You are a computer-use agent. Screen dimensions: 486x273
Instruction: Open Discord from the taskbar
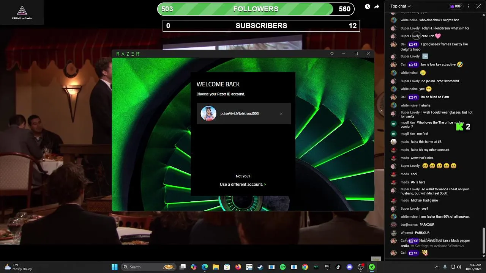(x=349, y=267)
